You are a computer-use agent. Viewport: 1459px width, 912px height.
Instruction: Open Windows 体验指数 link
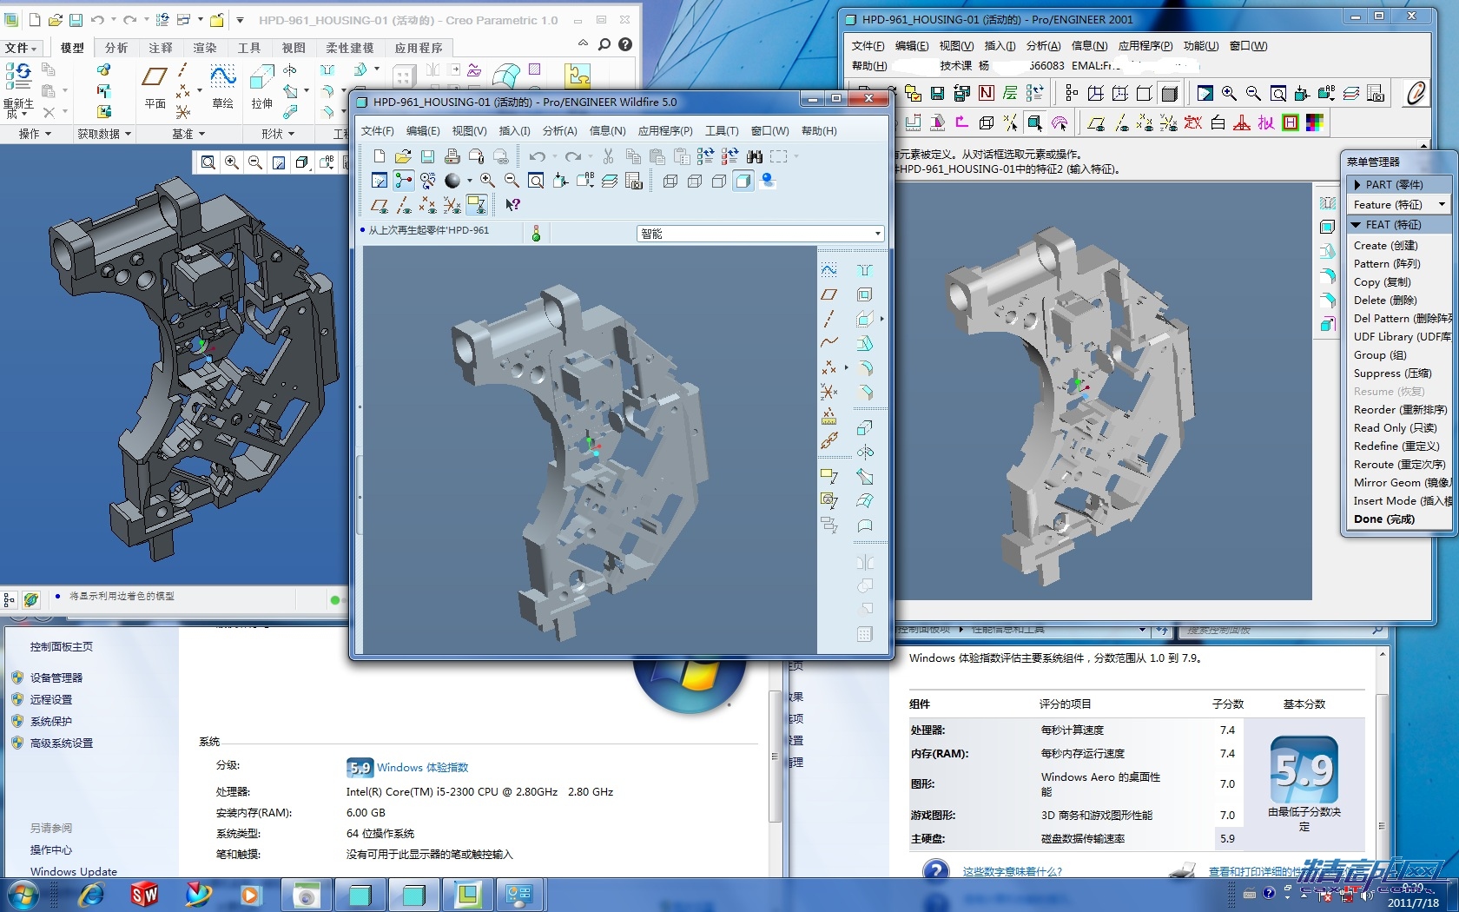pos(422,768)
